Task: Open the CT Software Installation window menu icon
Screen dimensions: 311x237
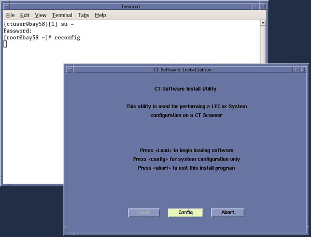Action: pos(68,69)
